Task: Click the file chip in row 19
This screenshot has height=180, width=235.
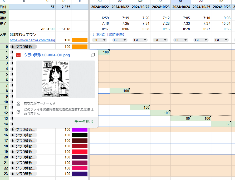Action: click(23, 152)
